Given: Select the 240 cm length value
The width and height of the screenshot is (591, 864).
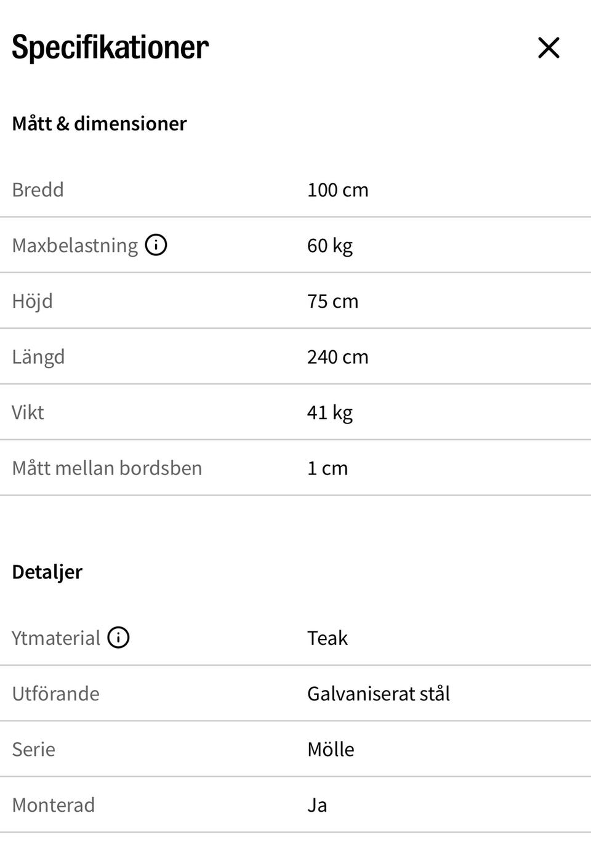Looking at the screenshot, I should point(337,357).
